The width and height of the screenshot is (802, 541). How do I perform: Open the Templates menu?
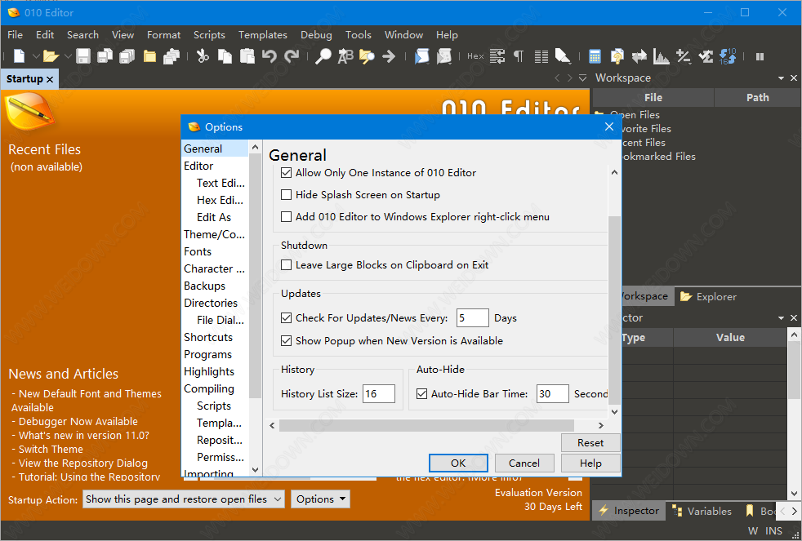click(x=263, y=35)
